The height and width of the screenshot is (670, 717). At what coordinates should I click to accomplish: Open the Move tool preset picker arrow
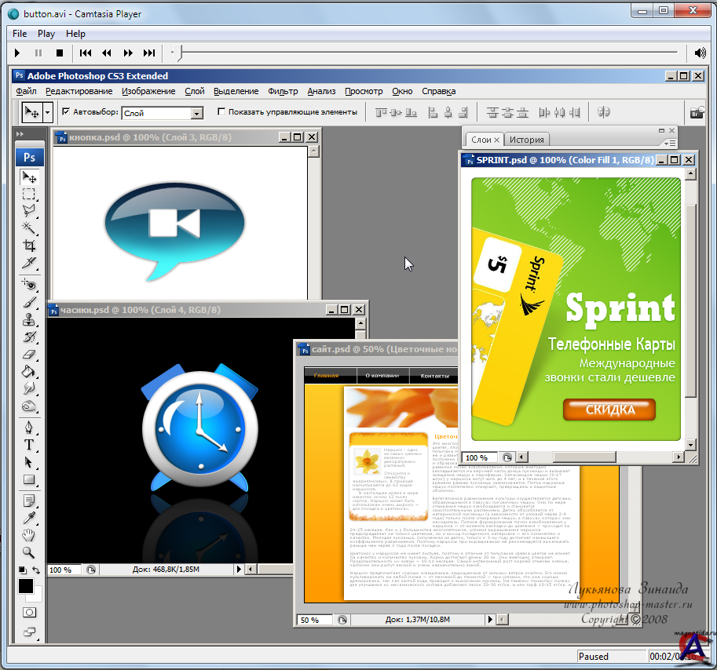click(x=47, y=112)
